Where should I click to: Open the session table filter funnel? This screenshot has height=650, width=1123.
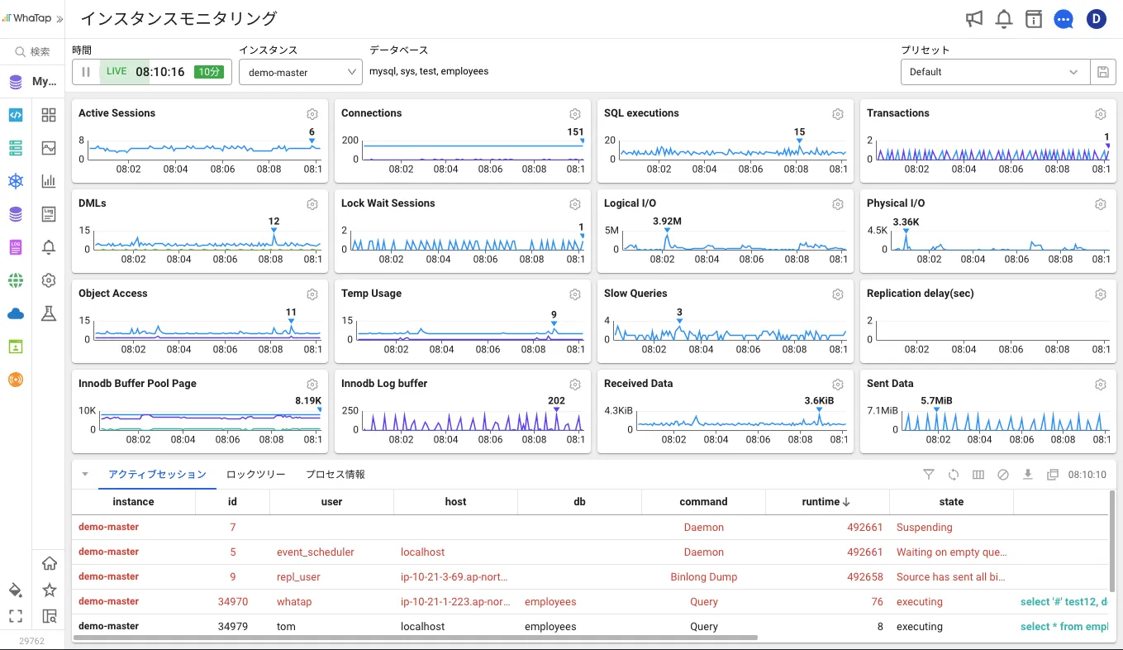[929, 475]
